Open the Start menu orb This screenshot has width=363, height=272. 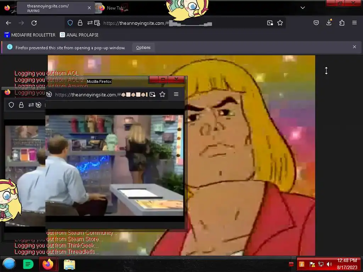point(9,264)
